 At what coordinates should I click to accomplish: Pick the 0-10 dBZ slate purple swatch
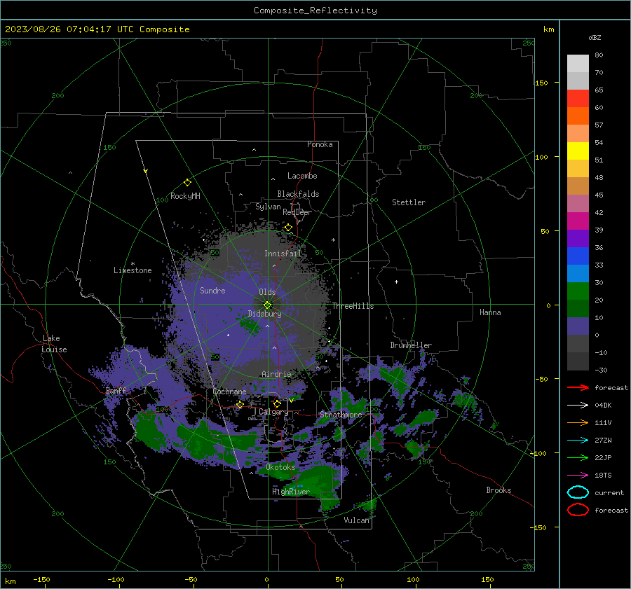(x=578, y=326)
